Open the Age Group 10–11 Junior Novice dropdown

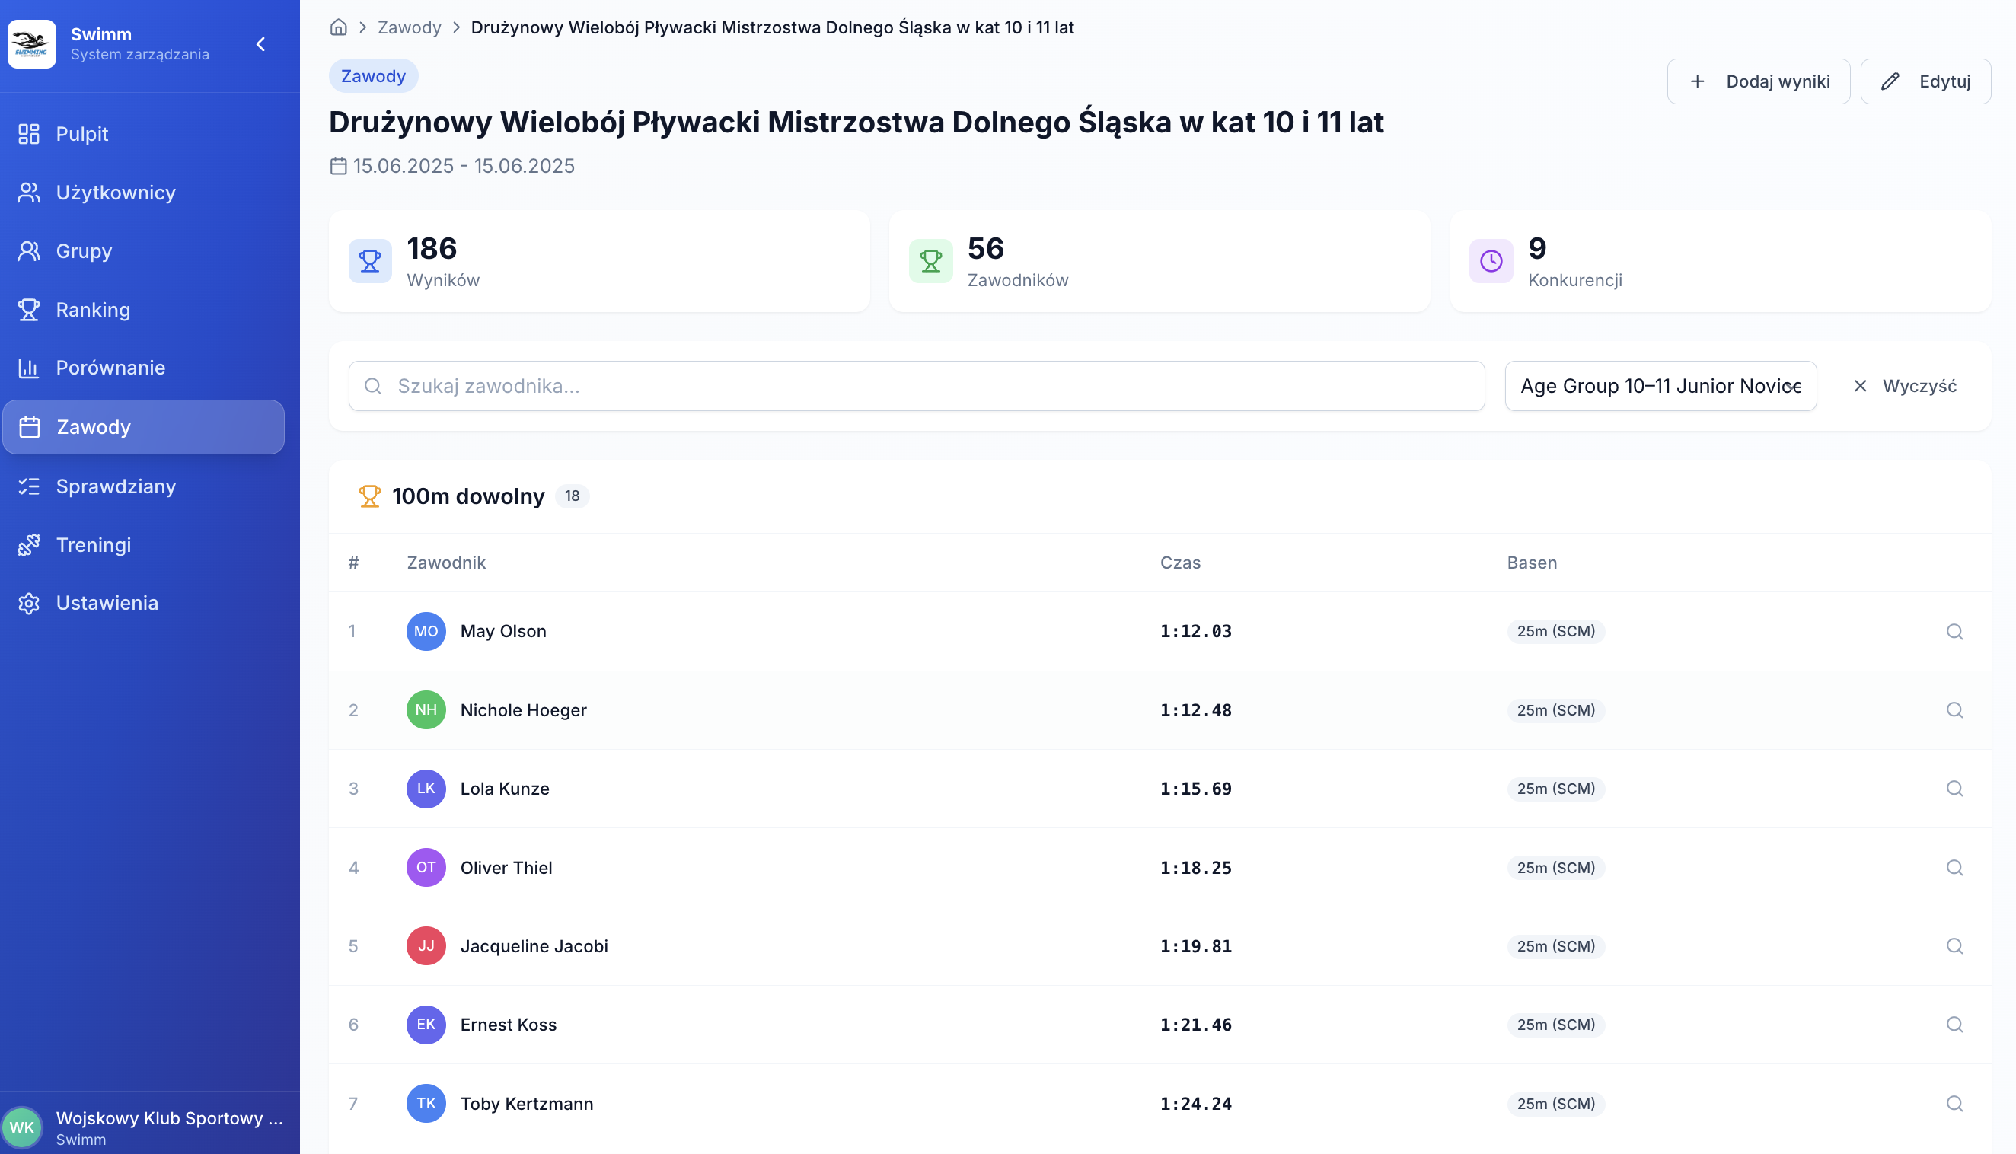pos(1660,386)
